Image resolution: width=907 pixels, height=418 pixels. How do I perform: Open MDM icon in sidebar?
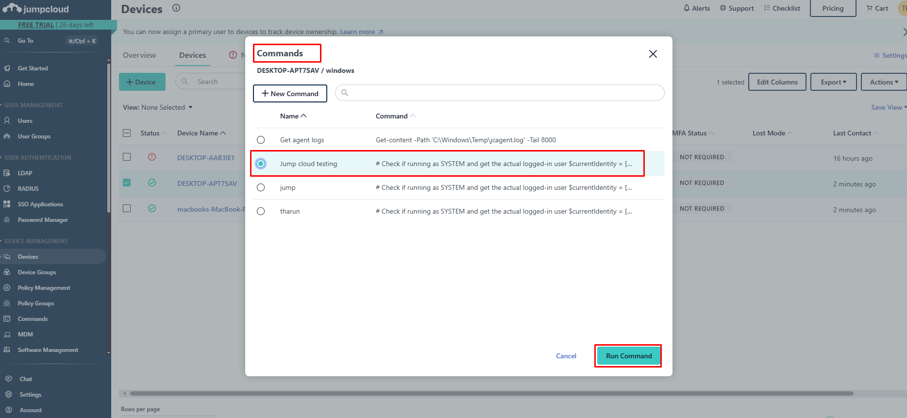[7, 334]
